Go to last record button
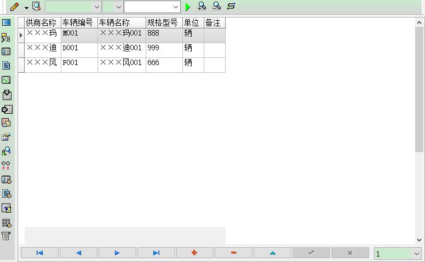The image size is (425, 262). (157, 253)
